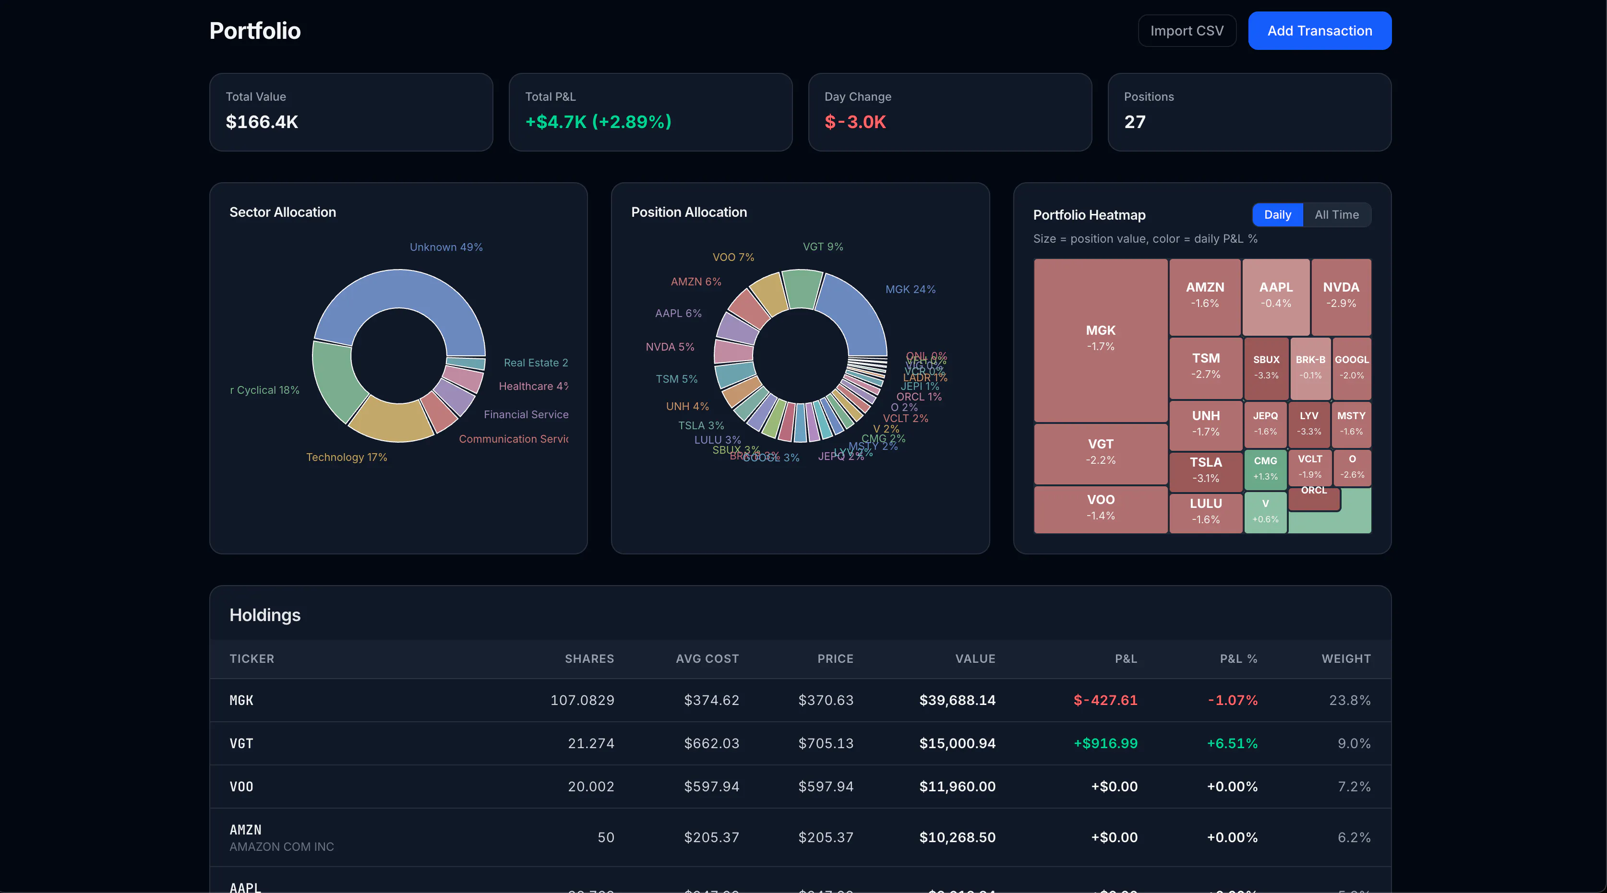
Task: Click the UNH 4% position label
Action: (687, 406)
